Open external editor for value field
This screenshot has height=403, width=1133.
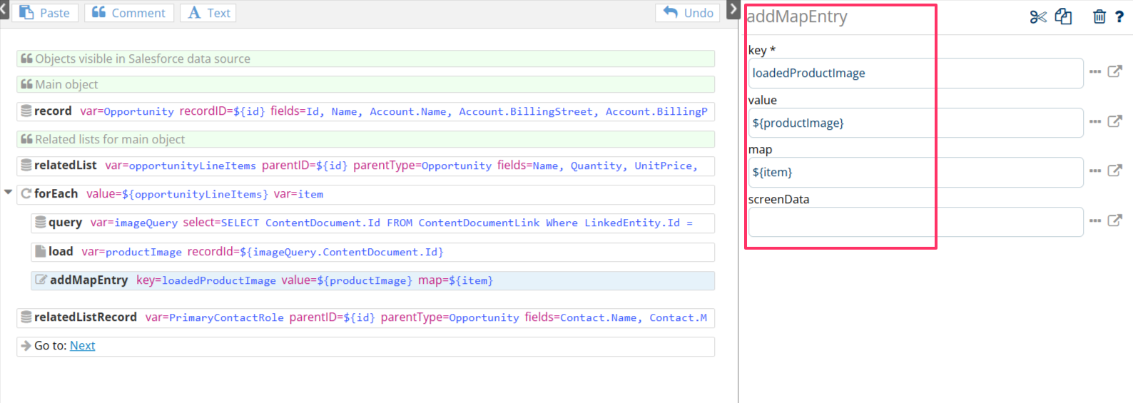1114,121
